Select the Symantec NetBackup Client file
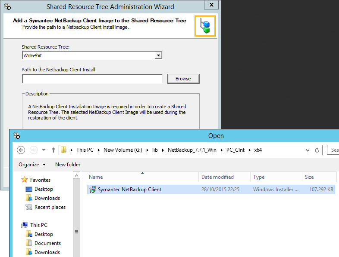This screenshot has height=257, width=339. point(211,190)
